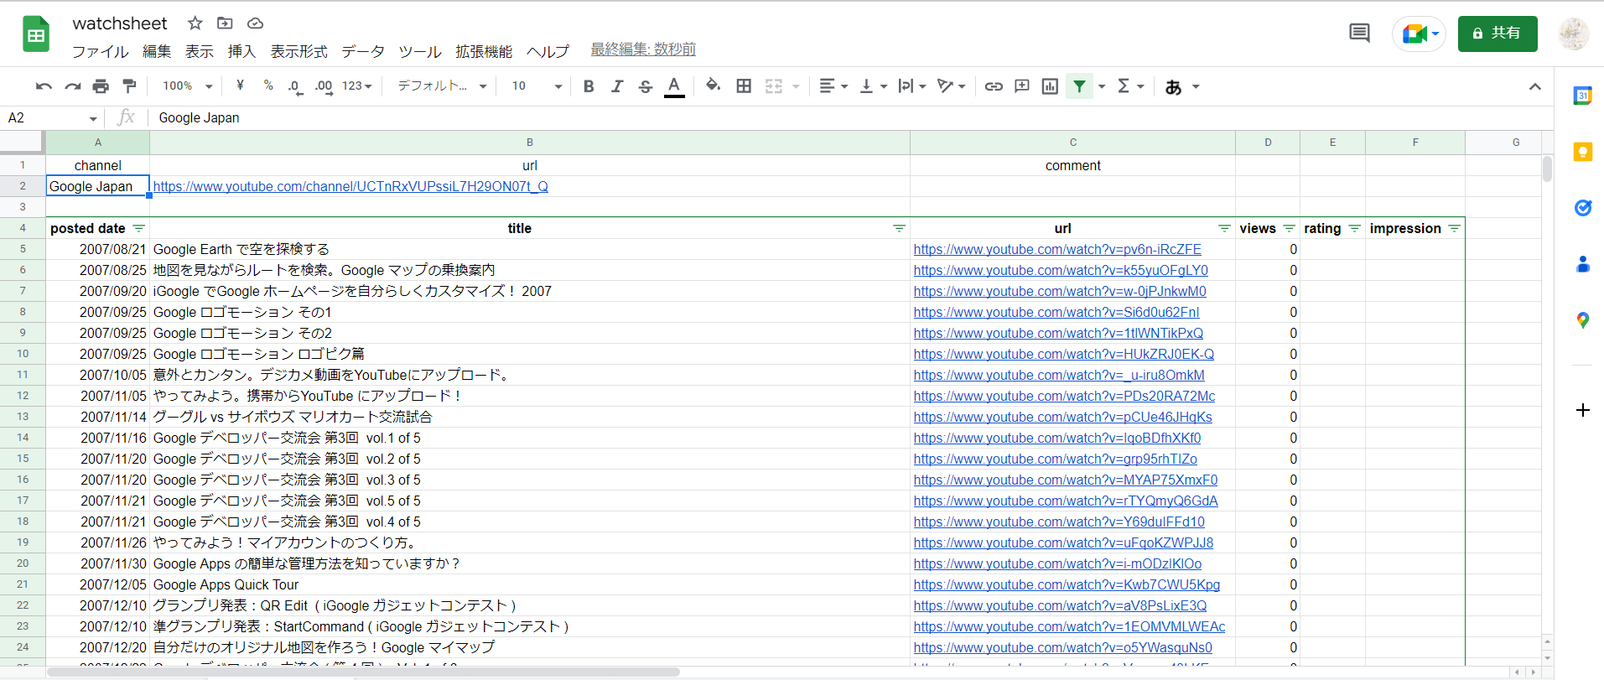The width and height of the screenshot is (1604, 680).
Task: Open the 編集 menu
Action: coord(157,51)
